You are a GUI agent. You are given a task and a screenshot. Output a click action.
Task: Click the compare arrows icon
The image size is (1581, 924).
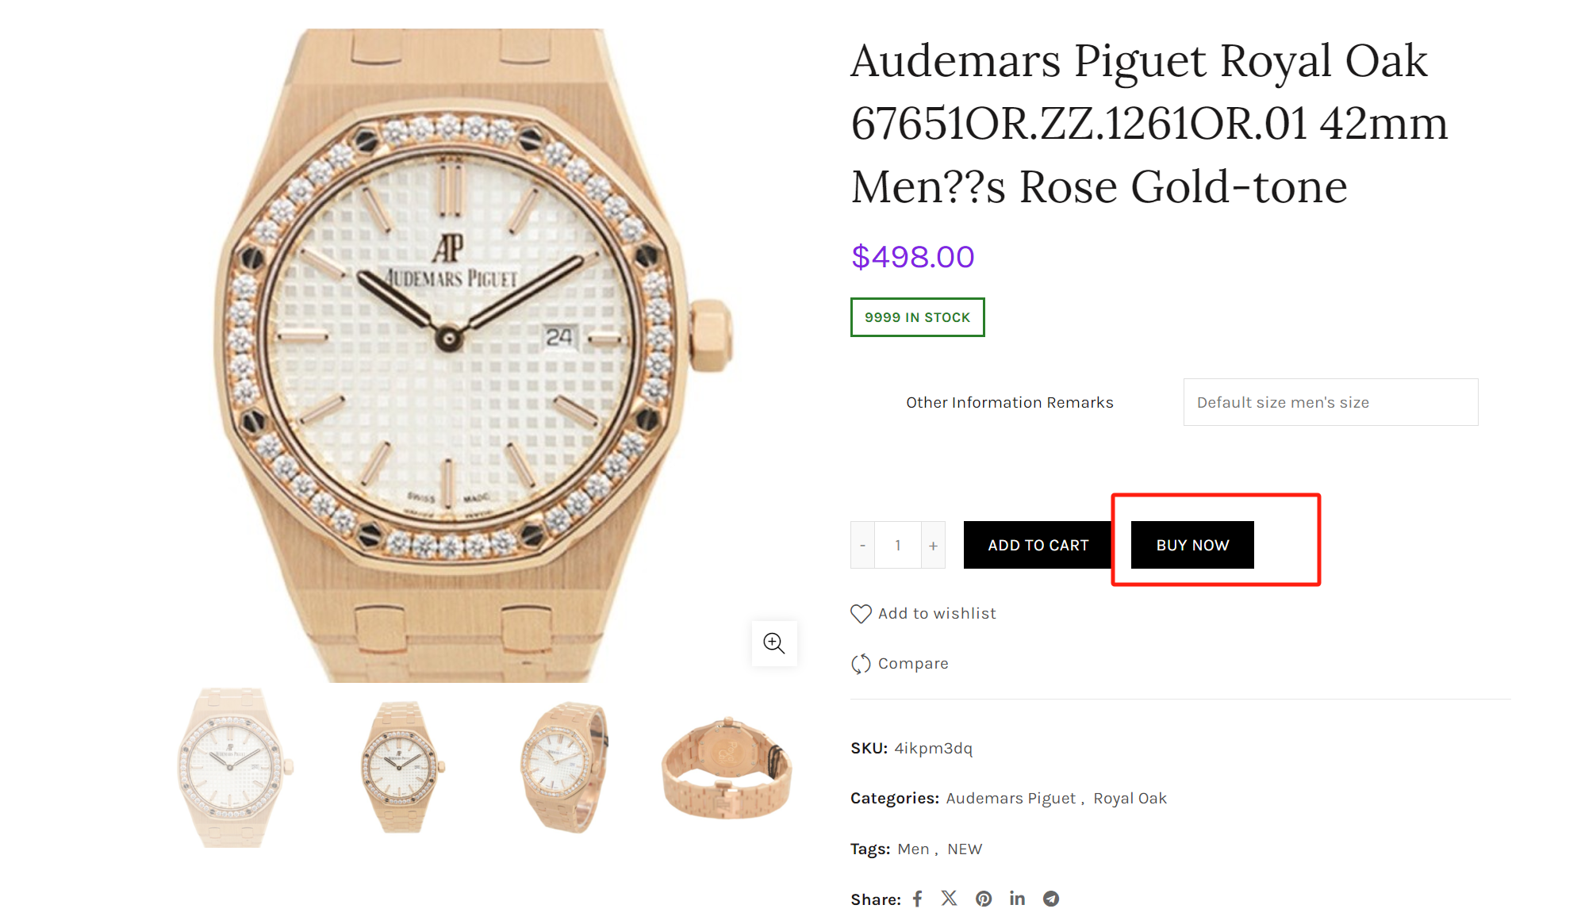861,664
